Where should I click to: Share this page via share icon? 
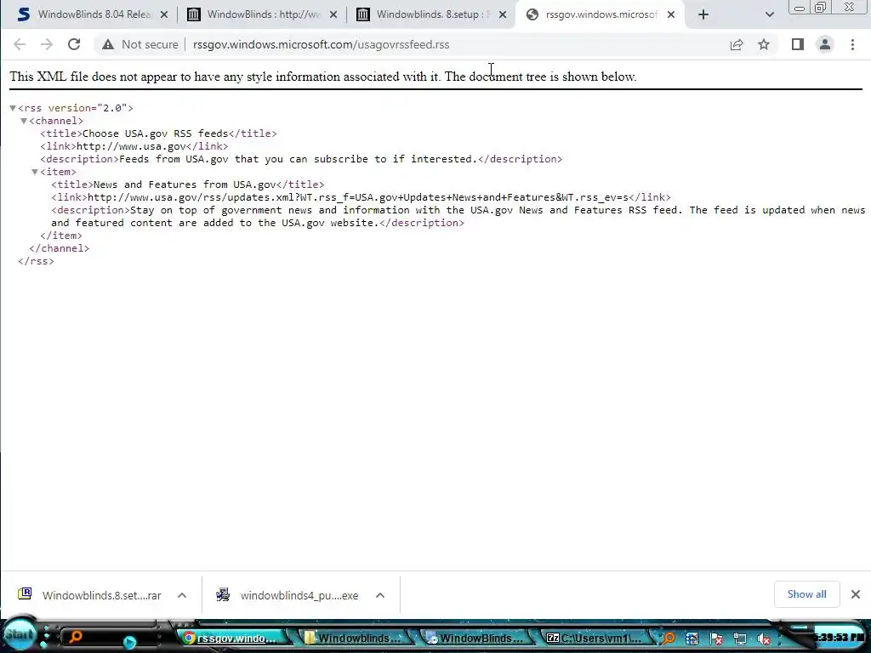pyautogui.click(x=737, y=44)
